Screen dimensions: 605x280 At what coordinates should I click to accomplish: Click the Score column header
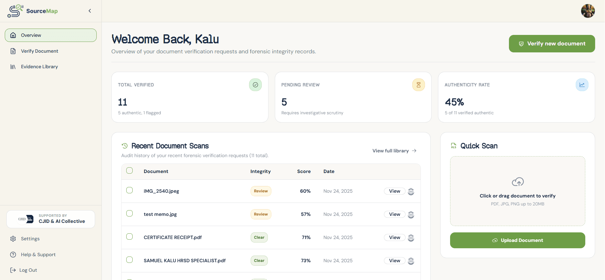coord(304,171)
